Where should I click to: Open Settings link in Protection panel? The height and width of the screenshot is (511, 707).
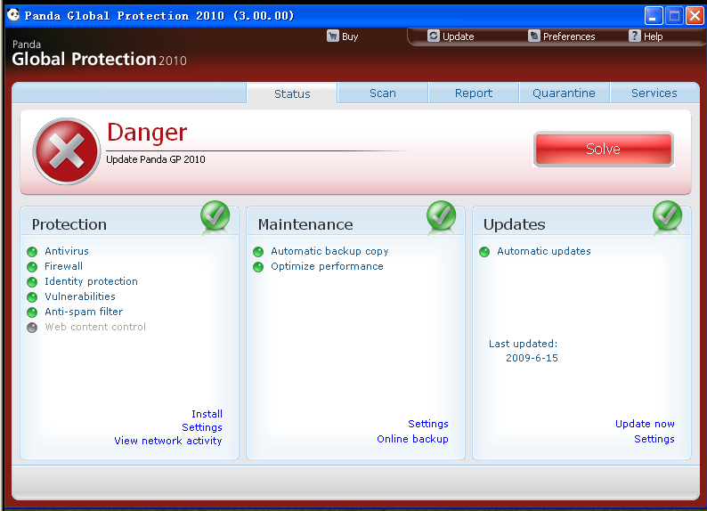pos(202,427)
